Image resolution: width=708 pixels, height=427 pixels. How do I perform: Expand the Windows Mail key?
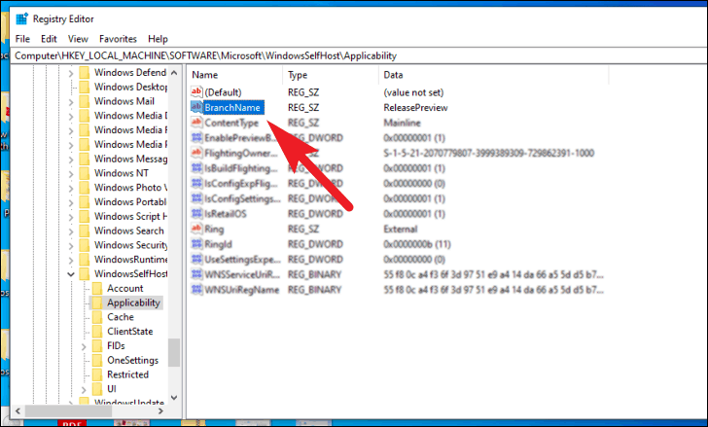click(71, 101)
